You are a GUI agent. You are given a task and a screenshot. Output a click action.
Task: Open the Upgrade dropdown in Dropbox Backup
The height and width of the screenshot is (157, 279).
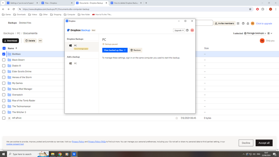179,30
